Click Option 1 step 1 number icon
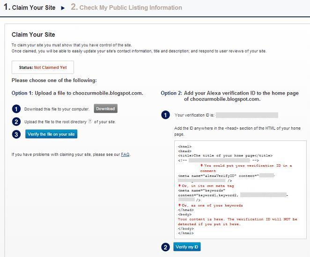 pyautogui.click(x=17, y=109)
